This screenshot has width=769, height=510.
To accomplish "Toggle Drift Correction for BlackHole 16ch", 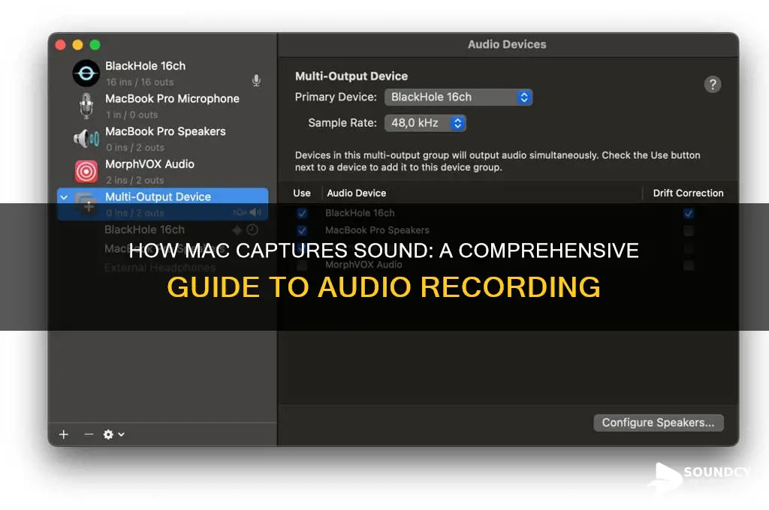I will tap(689, 213).
